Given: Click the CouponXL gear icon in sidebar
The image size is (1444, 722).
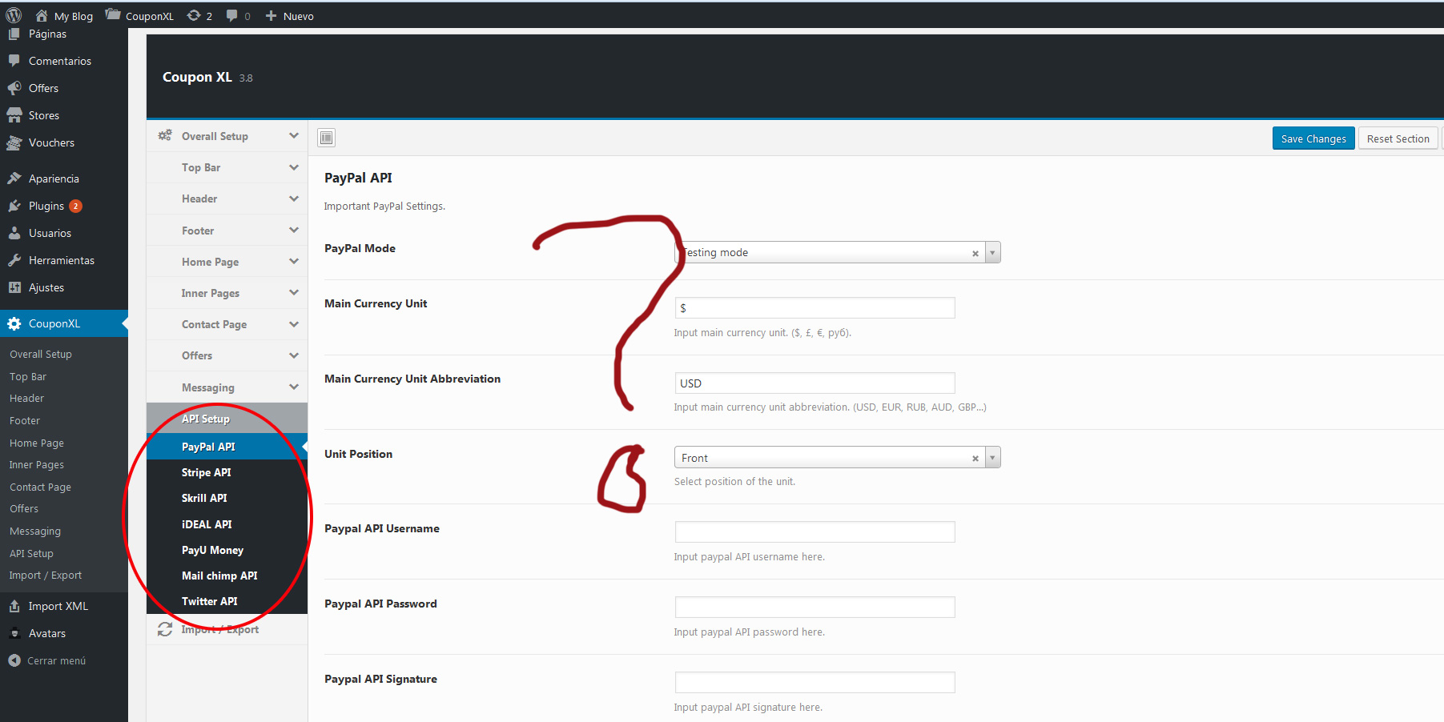Looking at the screenshot, I should [14, 323].
